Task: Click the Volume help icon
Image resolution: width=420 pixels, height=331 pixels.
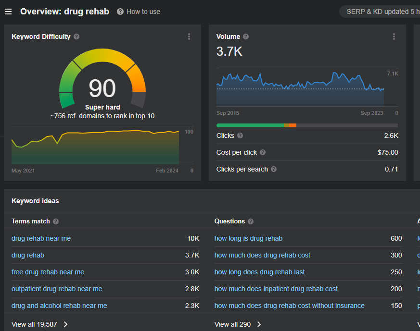Action: click(x=246, y=37)
